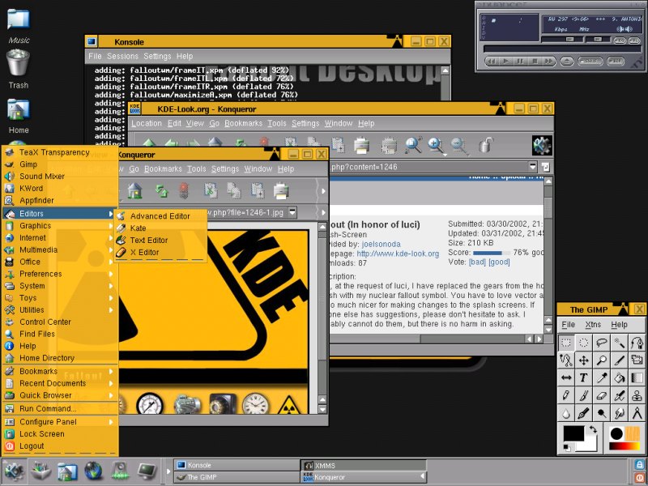Image resolution: width=648 pixels, height=486 pixels.
Task: Click http://www.kde-look.org homepage link
Action: 398,254
